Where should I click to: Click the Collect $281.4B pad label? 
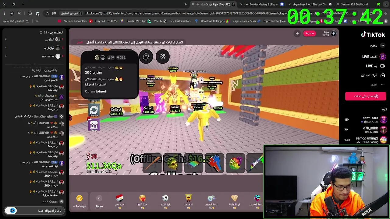[148, 110]
